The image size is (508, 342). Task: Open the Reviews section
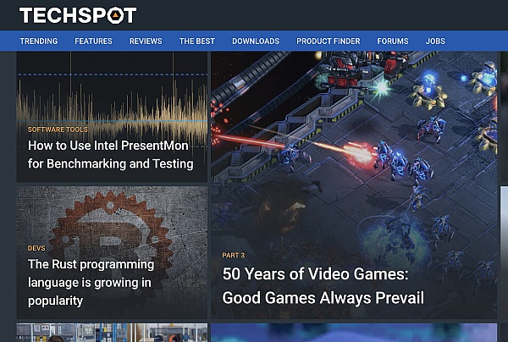[146, 41]
